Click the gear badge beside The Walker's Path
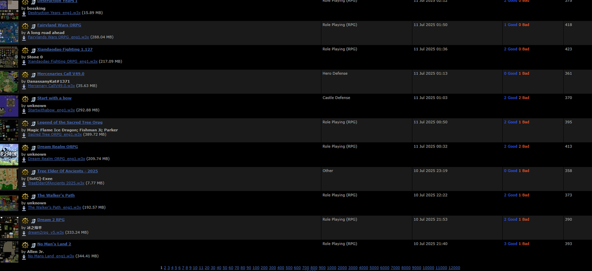Image resolution: width=592 pixels, height=271 pixels. (x=25, y=197)
